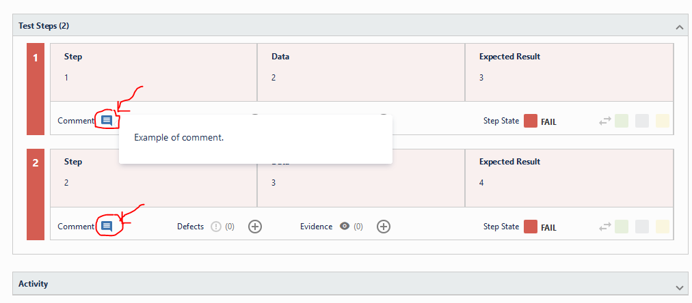Click the step state swap arrows on step 1
692x303 pixels.
coord(604,121)
